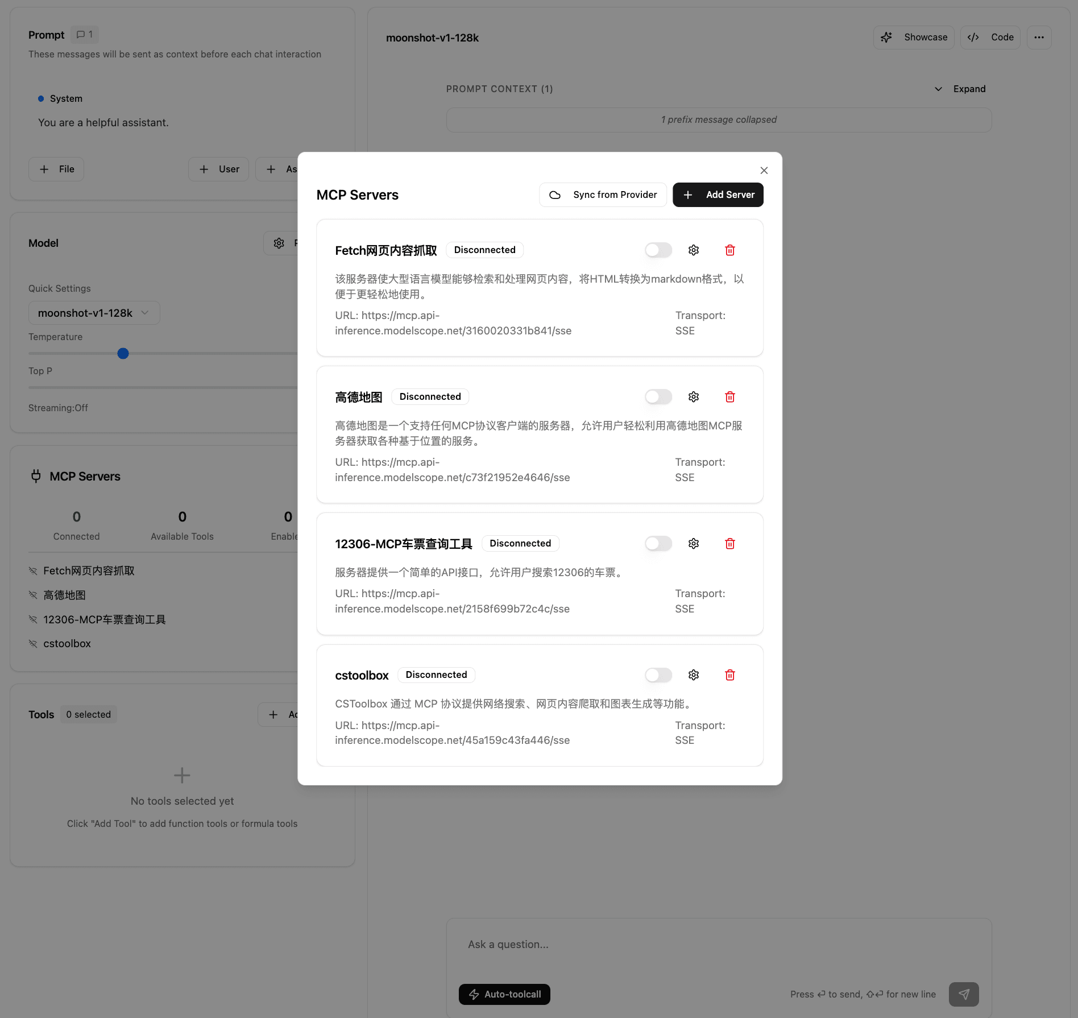Click the send message arrow icon

(x=964, y=994)
